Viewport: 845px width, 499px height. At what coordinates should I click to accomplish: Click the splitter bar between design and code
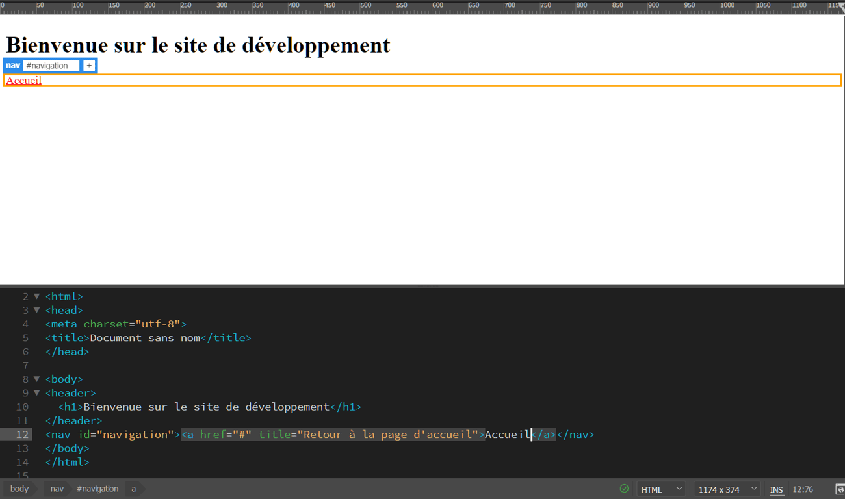pos(422,286)
